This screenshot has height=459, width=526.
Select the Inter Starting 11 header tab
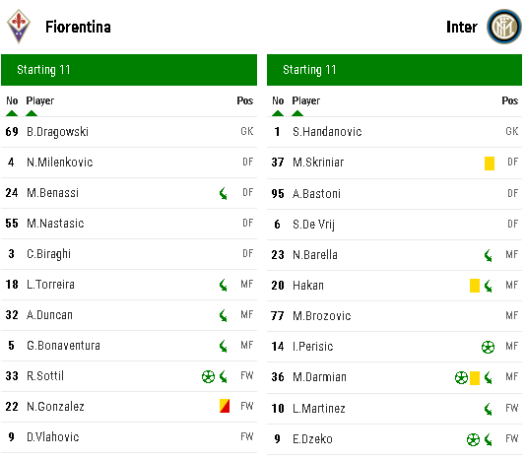click(394, 70)
